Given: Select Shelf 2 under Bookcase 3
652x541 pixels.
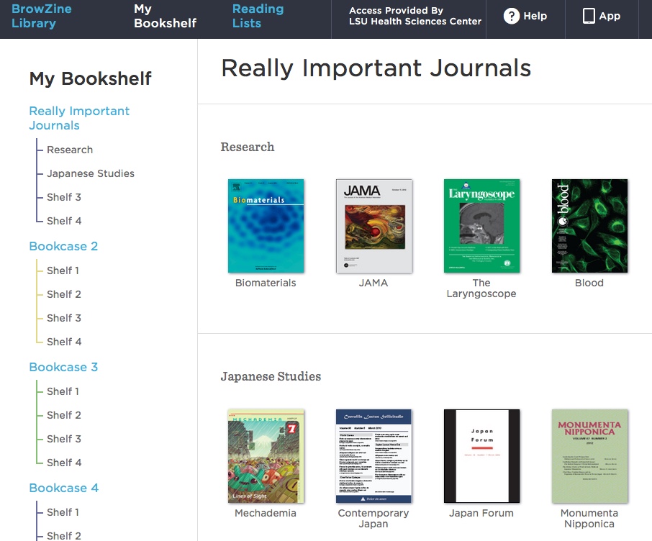Looking at the screenshot, I should pyautogui.click(x=64, y=415).
